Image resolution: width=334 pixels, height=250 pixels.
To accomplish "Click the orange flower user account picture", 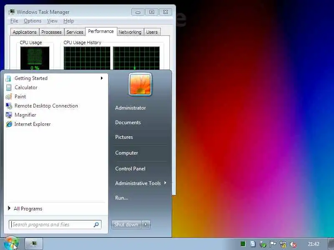I will (x=140, y=85).
